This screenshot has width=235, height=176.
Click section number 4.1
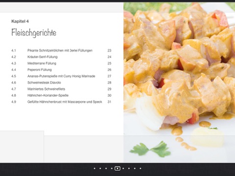tap(14, 50)
